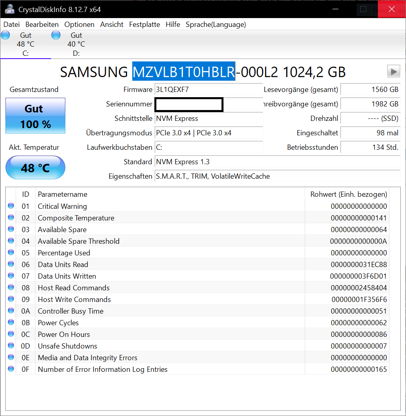Click status dot for Number of Error Information Log Entries
406x416 pixels.
click(x=11, y=369)
